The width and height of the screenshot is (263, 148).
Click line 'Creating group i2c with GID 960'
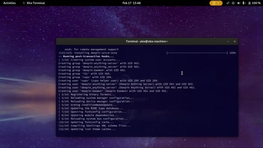85,74
